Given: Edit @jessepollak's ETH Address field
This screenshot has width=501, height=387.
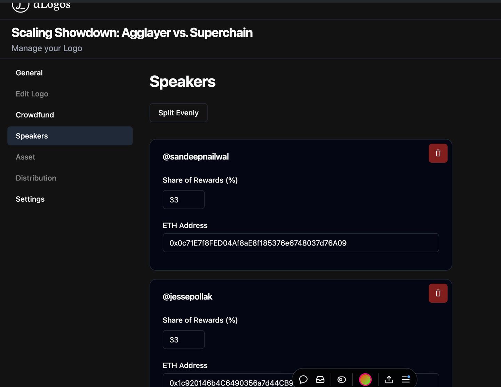Looking at the screenshot, I should click(x=301, y=380).
